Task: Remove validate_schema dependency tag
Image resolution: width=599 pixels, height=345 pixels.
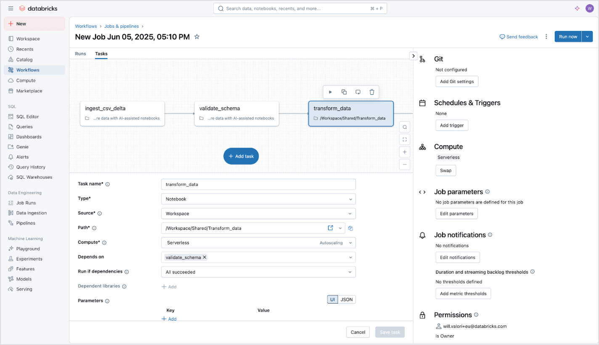Action: pyautogui.click(x=205, y=257)
